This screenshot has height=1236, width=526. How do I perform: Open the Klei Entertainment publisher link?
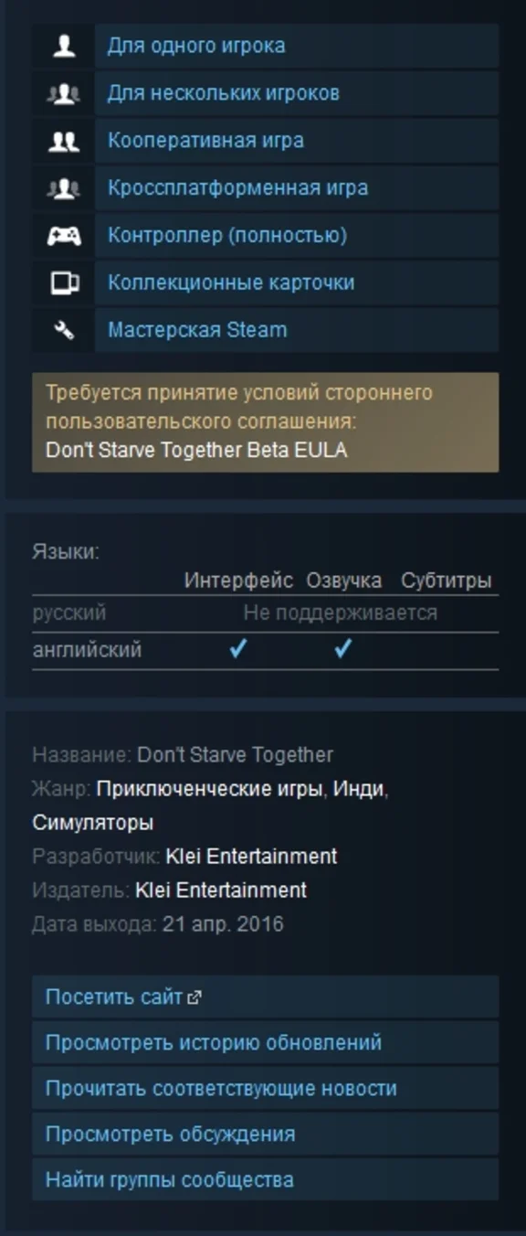click(221, 890)
